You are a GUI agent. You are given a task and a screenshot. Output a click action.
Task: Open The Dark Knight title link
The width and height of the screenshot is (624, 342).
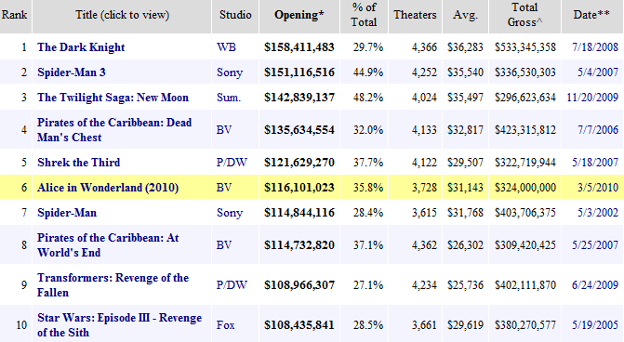click(81, 47)
